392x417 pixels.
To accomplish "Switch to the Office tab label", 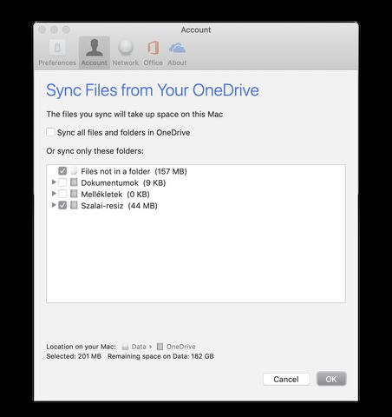I will (153, 63).
